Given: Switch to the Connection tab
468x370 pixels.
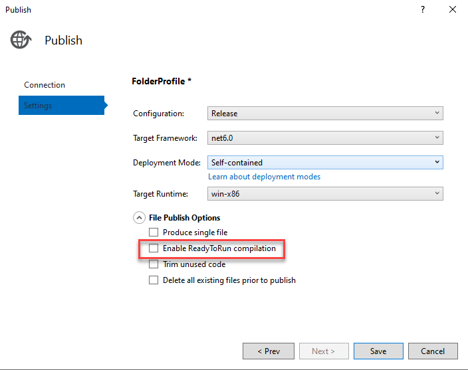Looking at the screenshot, I should [45, 85].
